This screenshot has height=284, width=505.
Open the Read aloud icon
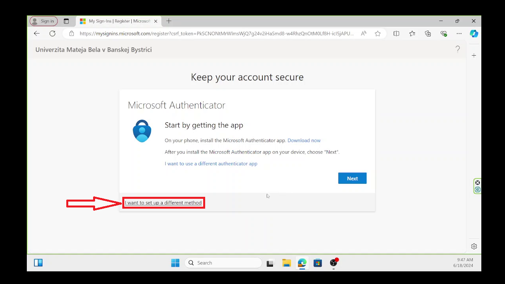click(363, 34)
